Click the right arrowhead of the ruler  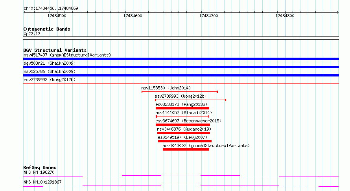pyautogui.click(x=338, y=13)
